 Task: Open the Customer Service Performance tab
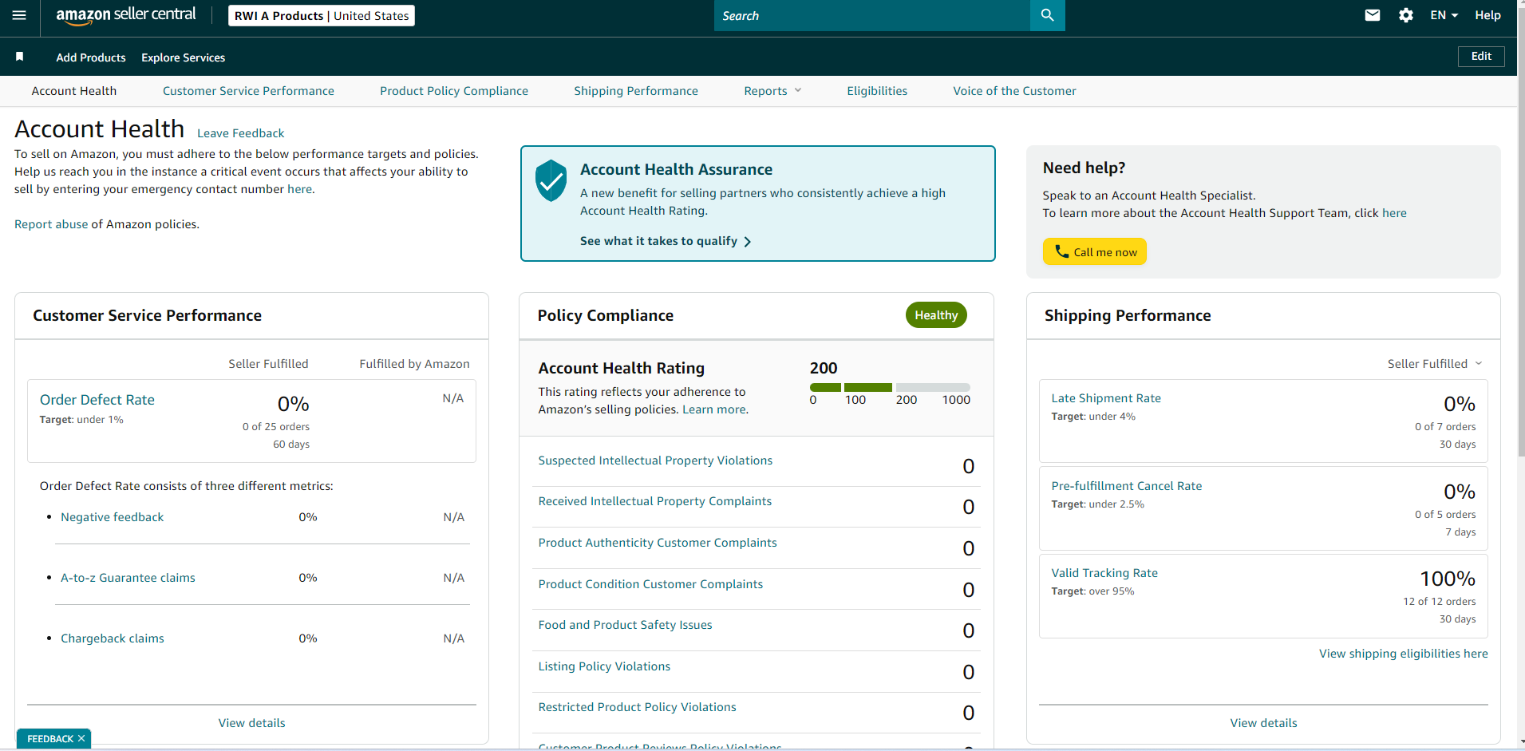point(248,91)
